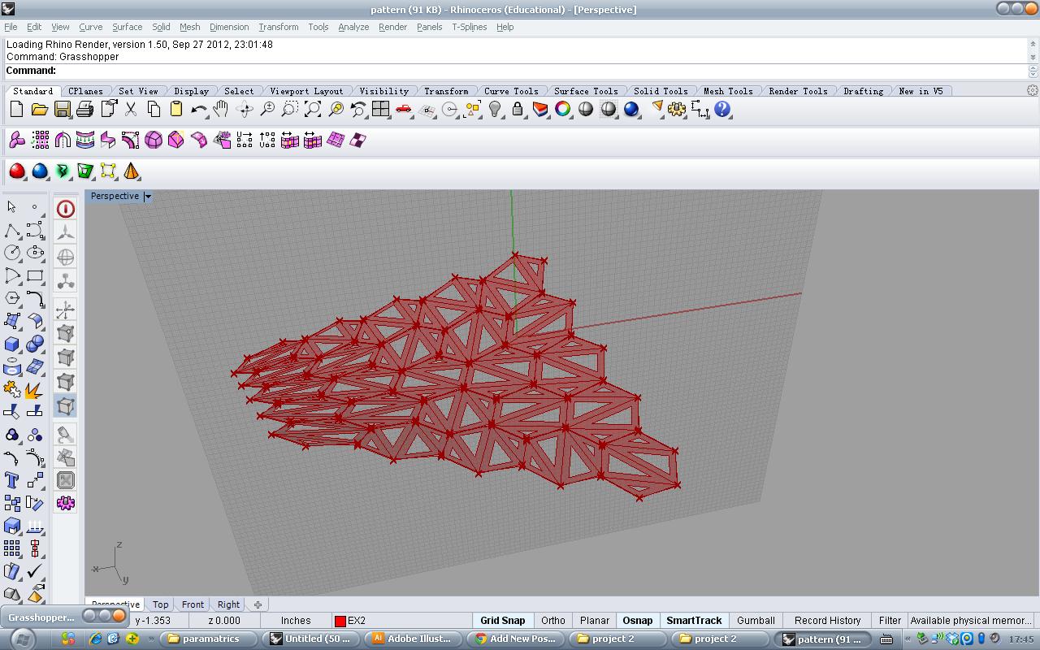
Task: Toggle Grid Snap in status bar
Action: [502, 620]
